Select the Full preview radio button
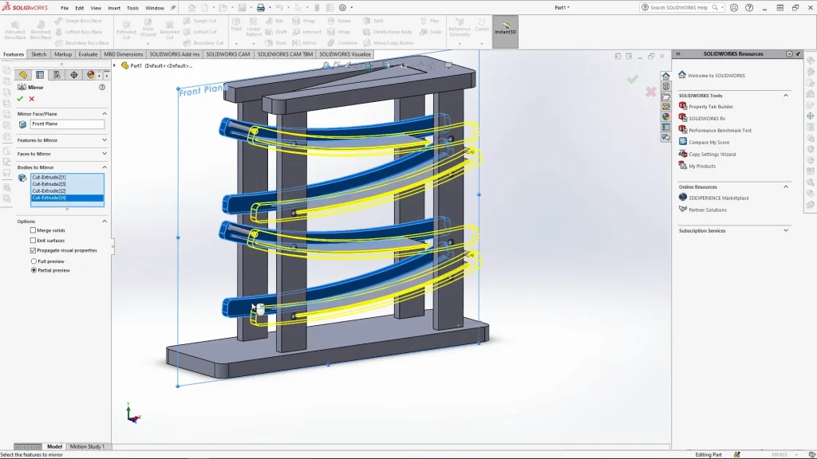This screenshot has width=817, height=459. coord(34,261)
